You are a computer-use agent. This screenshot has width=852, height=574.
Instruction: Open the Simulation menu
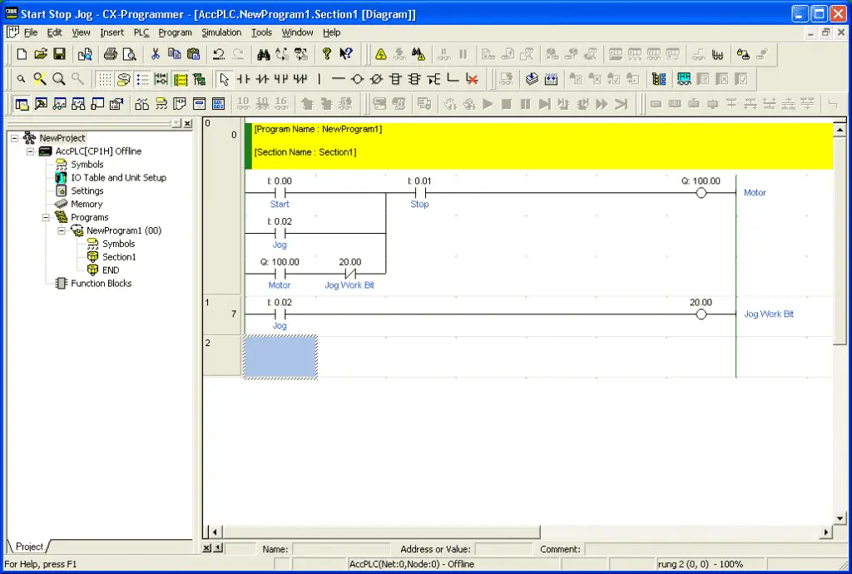(221, 32)
